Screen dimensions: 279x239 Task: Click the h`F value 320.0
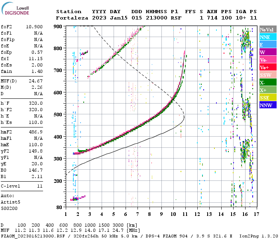[35, 103]
